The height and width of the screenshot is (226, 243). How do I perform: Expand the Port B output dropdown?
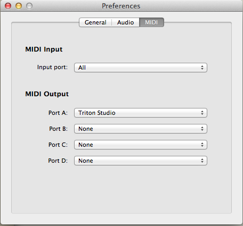(x=141, y=129)
